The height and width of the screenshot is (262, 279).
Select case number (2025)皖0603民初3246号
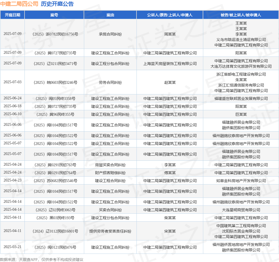click(55, 82)
